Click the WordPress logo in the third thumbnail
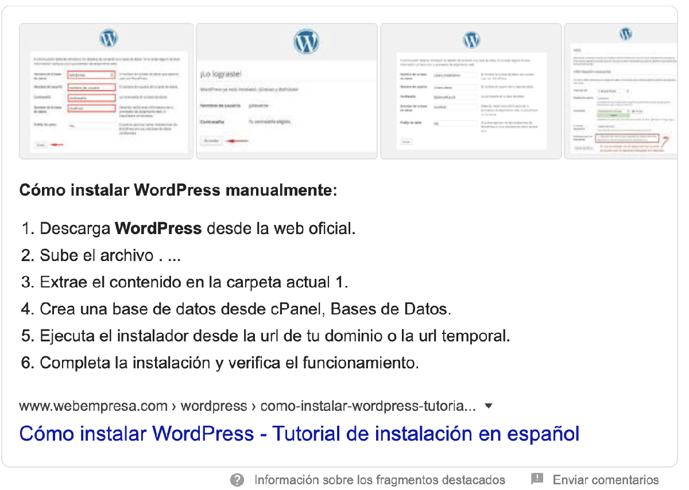 point(471,39)
